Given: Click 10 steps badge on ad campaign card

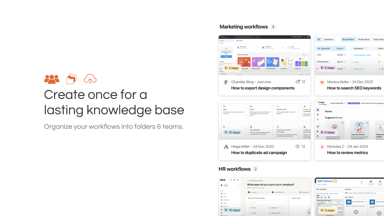Looking at the screenshot, I should coord(232,133).
